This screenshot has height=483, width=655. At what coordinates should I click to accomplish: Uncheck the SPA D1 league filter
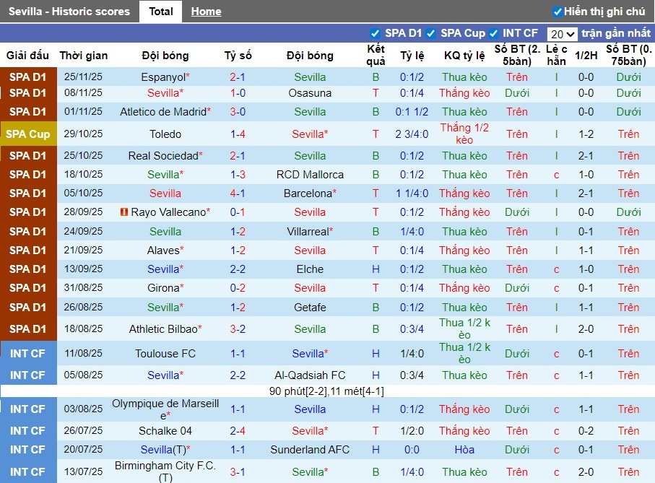[375, 33]
